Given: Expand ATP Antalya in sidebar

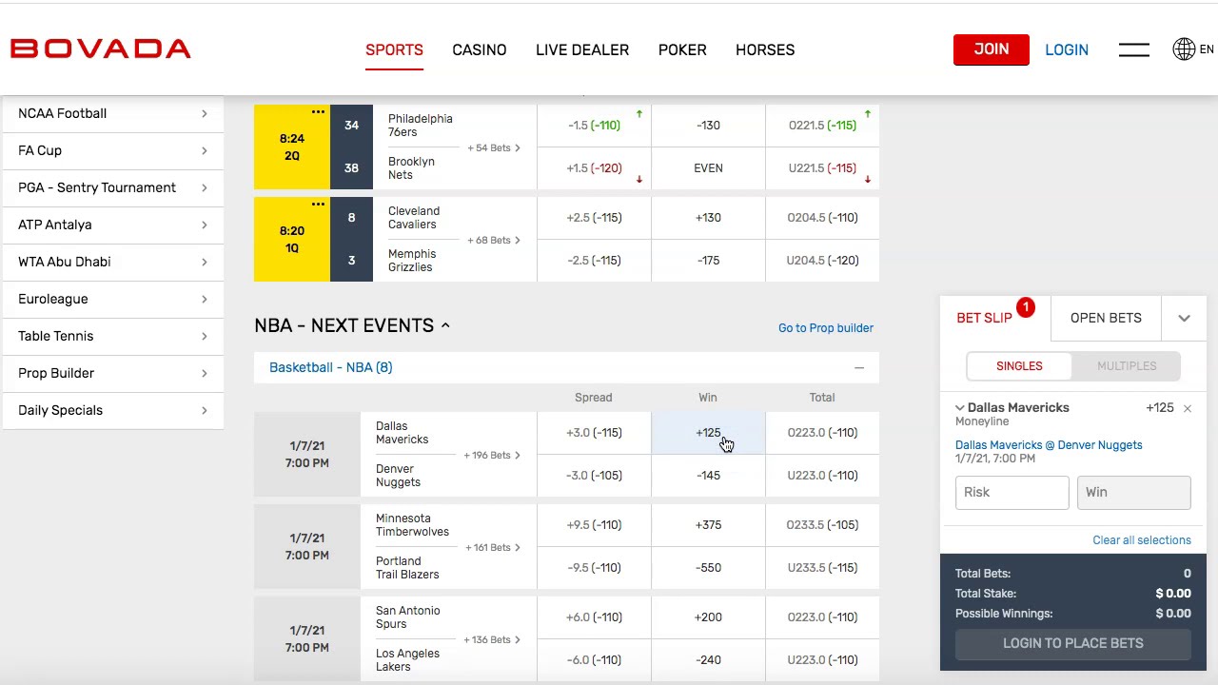Looking at the screenshot, I should (x=113, y=225).
